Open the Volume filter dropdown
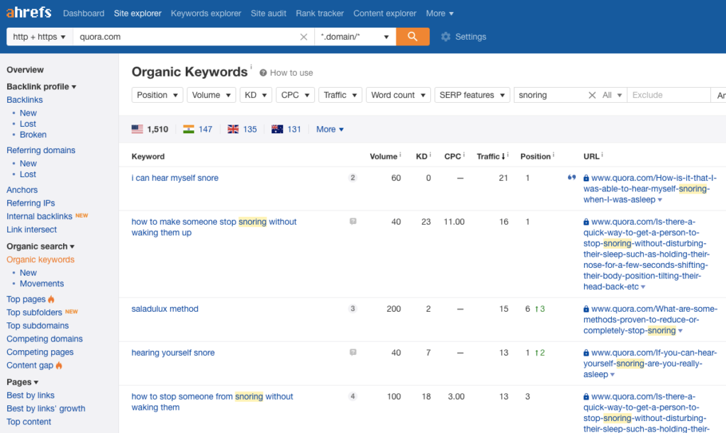Image resolution: width=726 pixels, height=433 pixels. pyautogui.click(x=211, y=95)
